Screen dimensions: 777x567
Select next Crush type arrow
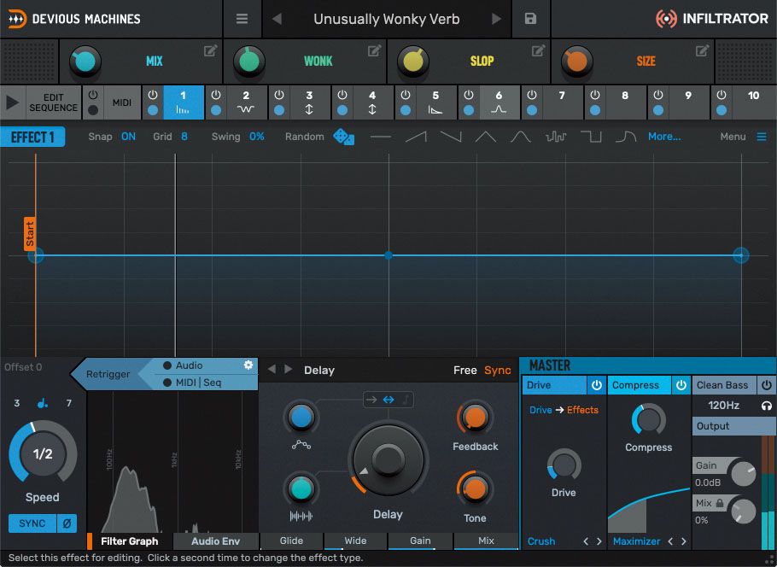599,541
